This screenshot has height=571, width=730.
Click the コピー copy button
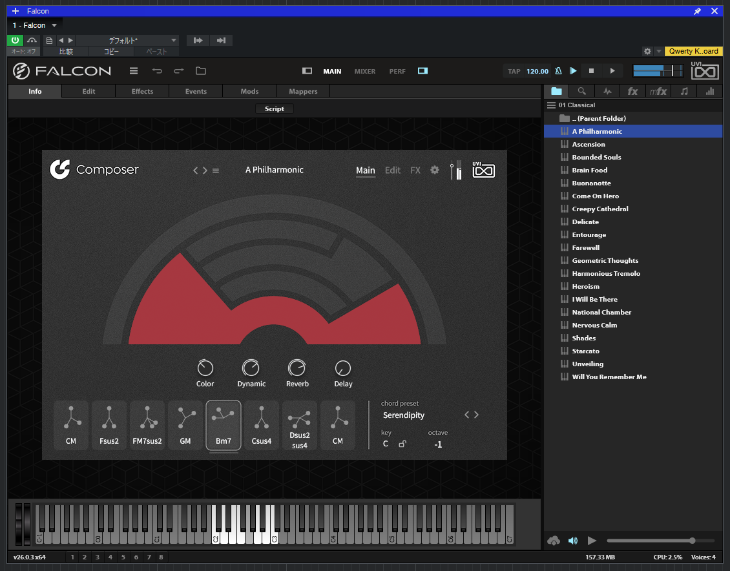pyautogui.click(x=111, y=52)
